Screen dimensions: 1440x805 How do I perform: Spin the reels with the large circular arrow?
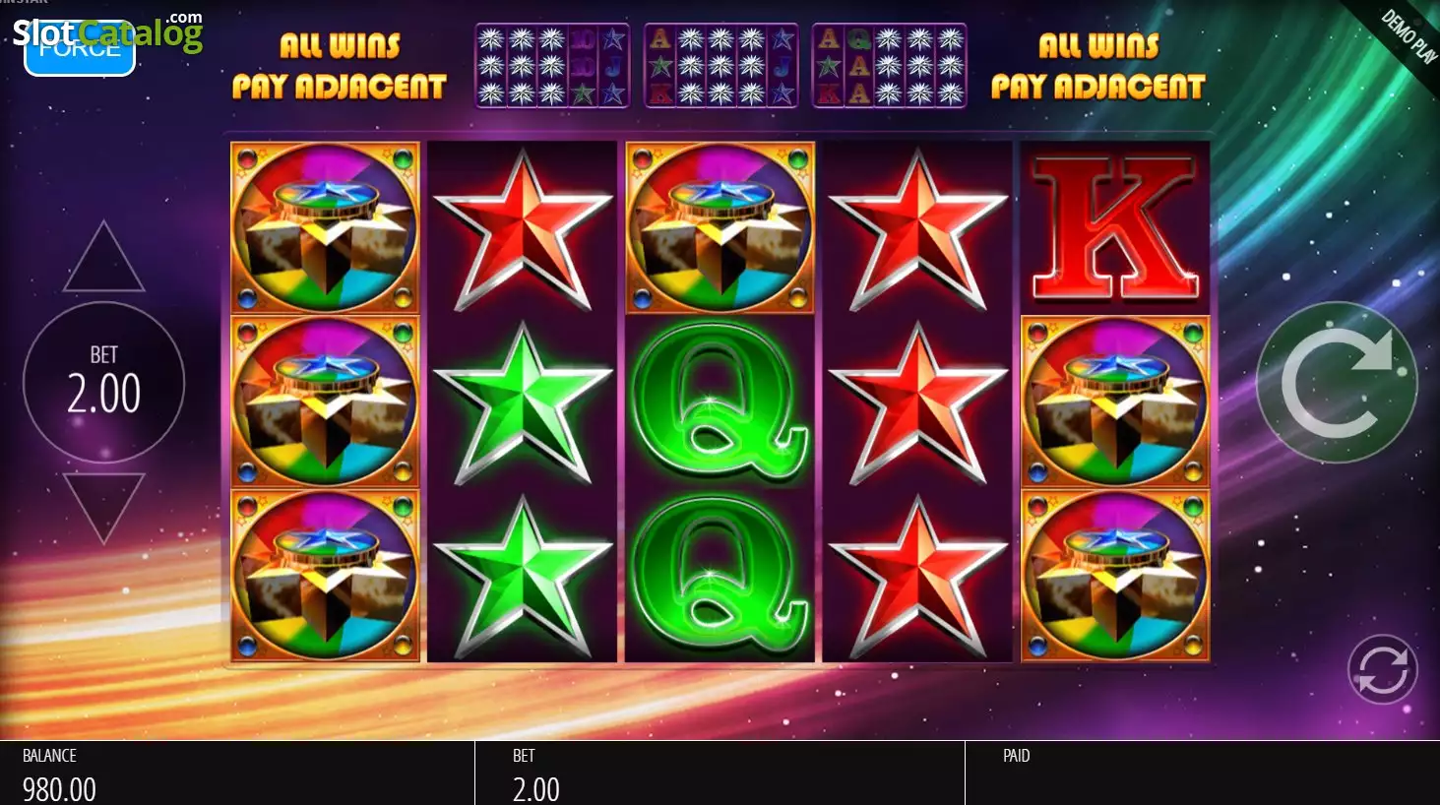(x=1337, y=382)
